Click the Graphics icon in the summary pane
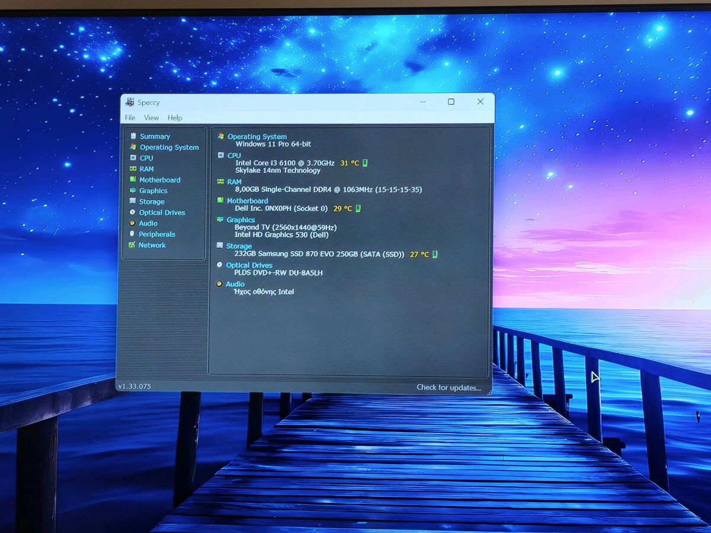 coord(220,220)
